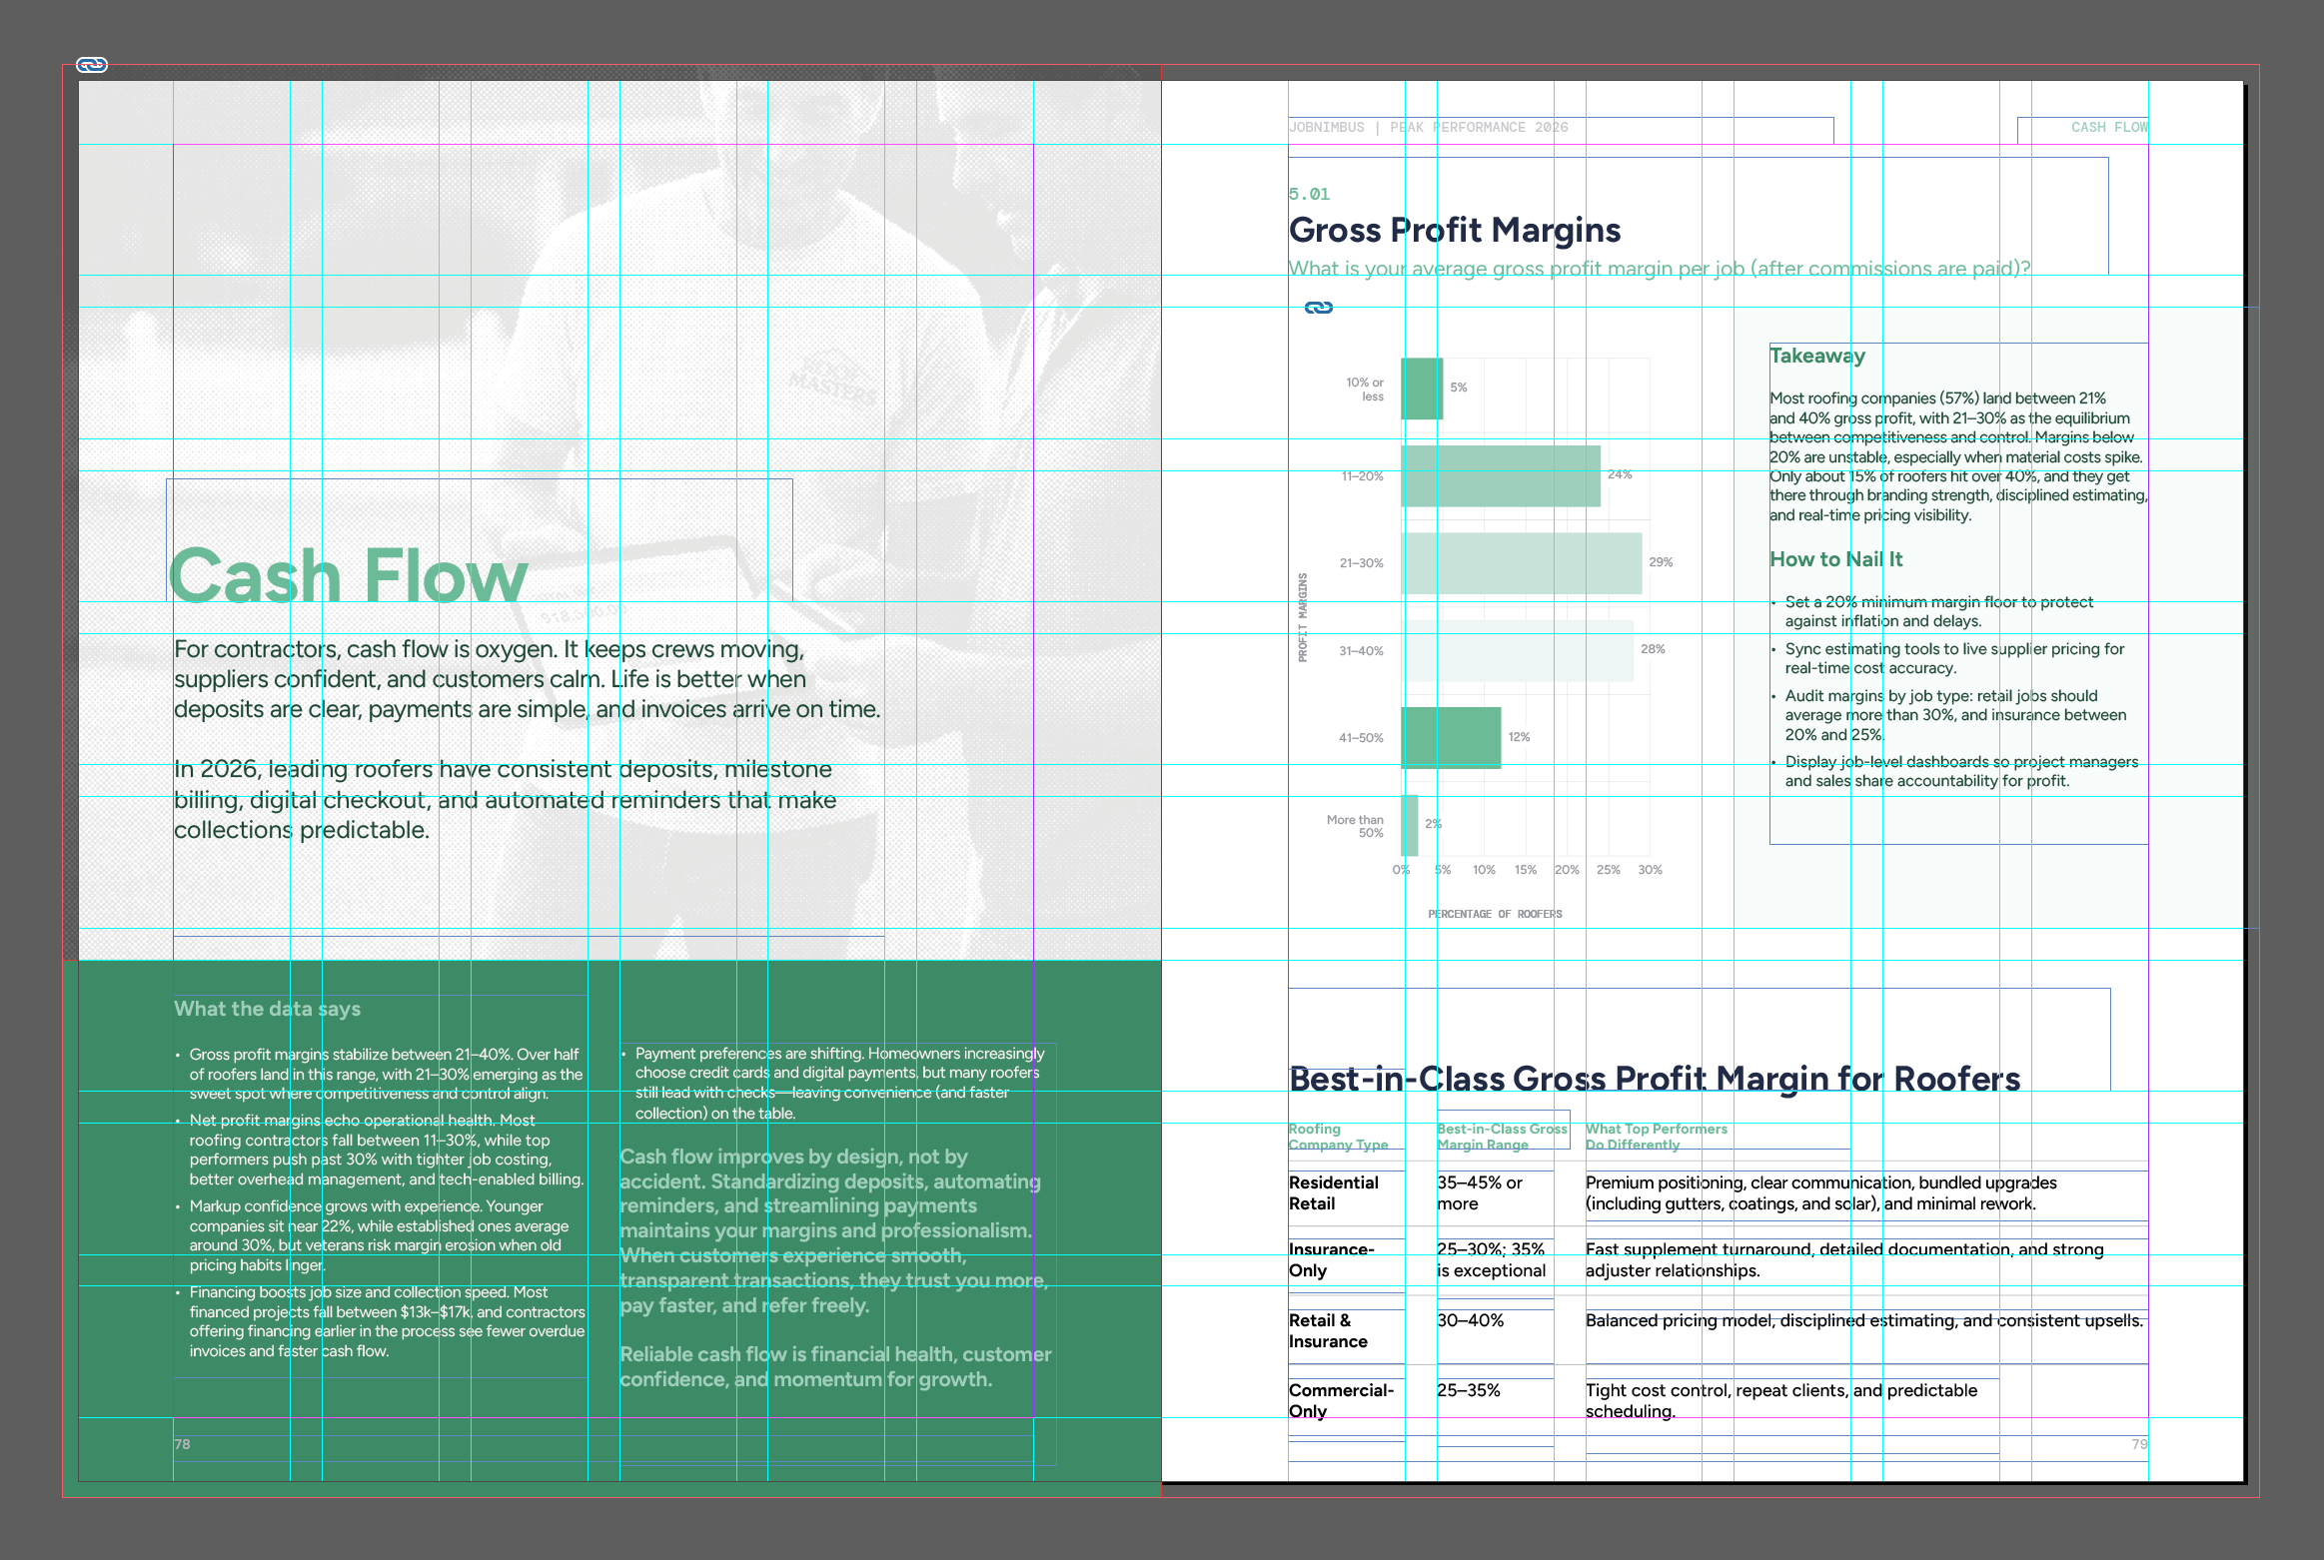Select page number 78 in the footer
2324x1560 pixels.
(182, 1444)
